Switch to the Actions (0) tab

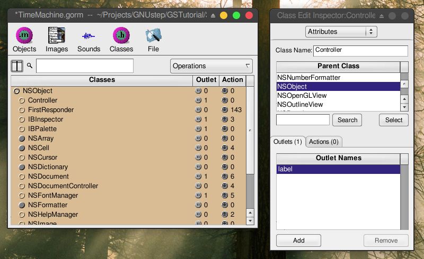click(324, 142)
